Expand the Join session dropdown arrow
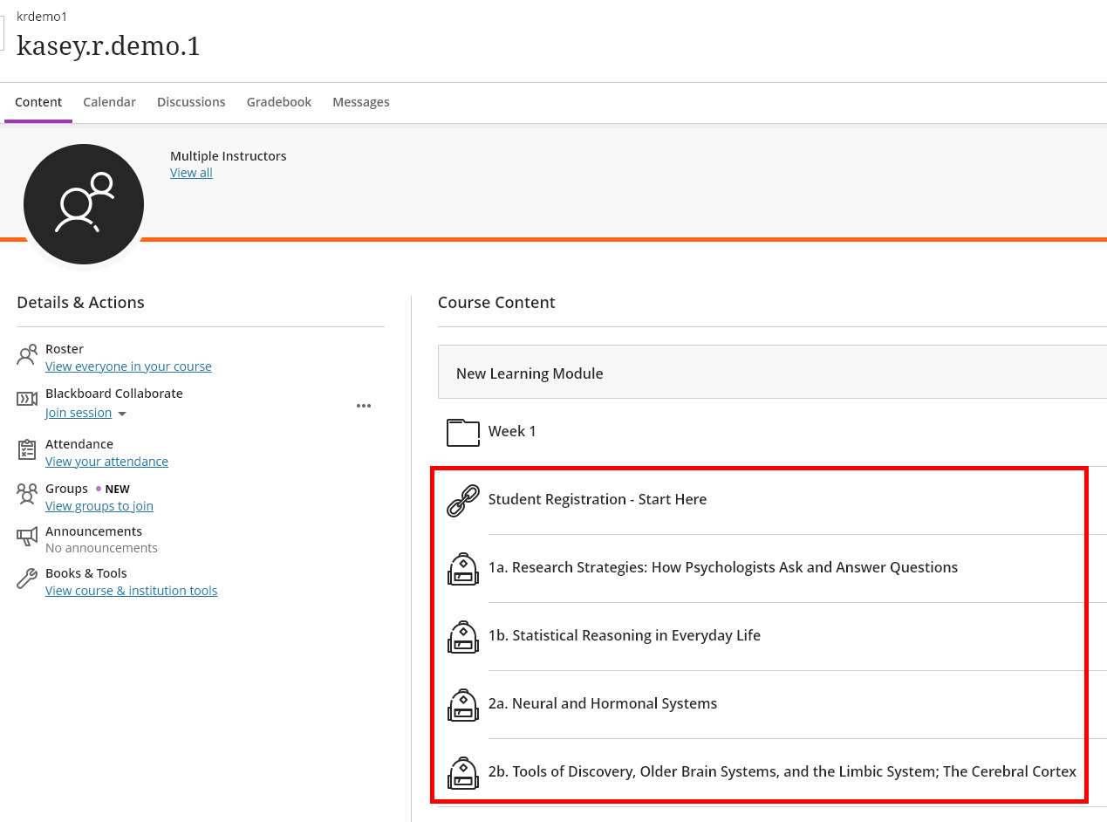 click(x=122, y=414)
